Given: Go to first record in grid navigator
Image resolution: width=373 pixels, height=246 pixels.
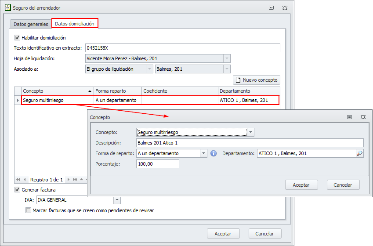Looking at the screenshot, I should (x=18, y=180).
